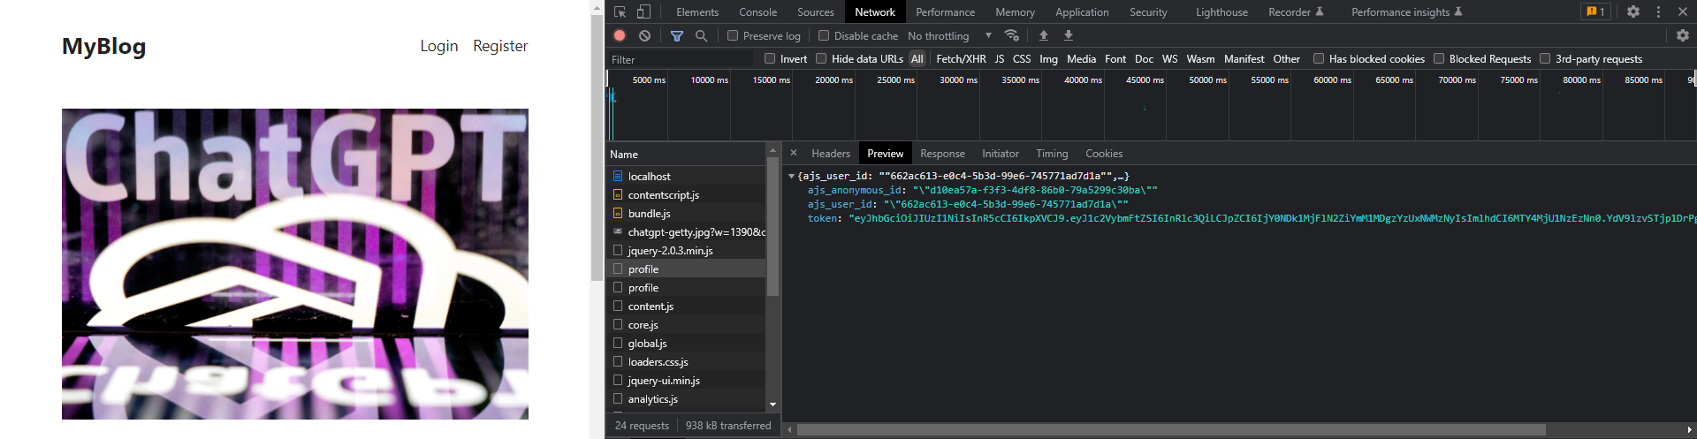Click the preview pane horizontal scrollbar
Viewport: 1697px width, 439px height.
click(1171, 429)
